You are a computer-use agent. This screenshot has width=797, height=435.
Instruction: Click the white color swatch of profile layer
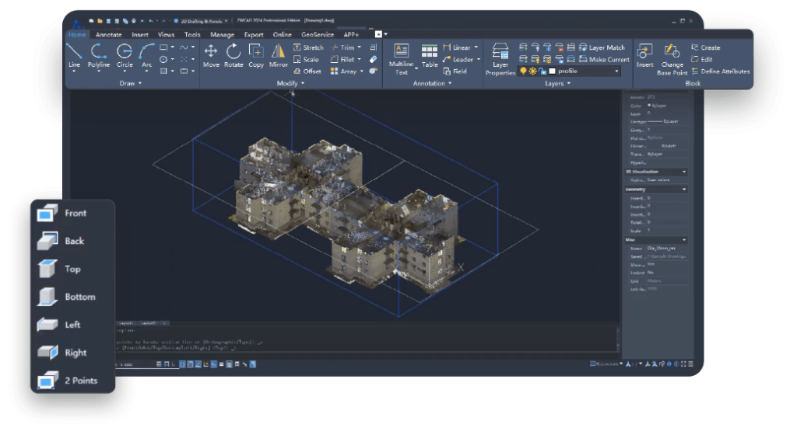552,71
